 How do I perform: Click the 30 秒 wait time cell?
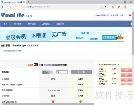click(53, 96)
